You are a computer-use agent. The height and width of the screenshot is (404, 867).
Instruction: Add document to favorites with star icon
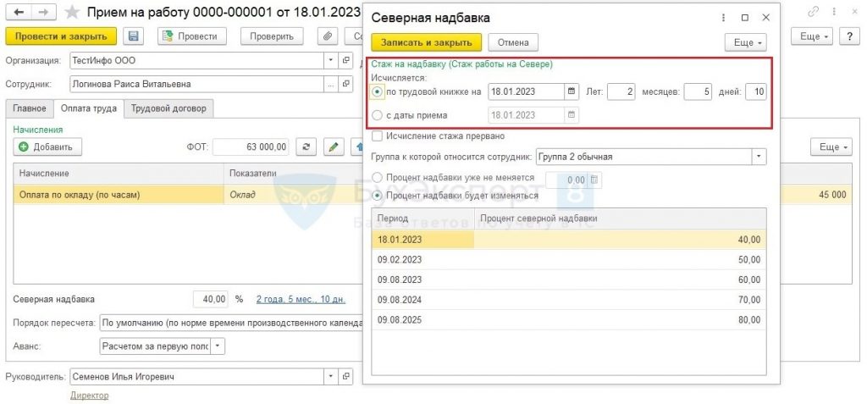click(73, 11)
